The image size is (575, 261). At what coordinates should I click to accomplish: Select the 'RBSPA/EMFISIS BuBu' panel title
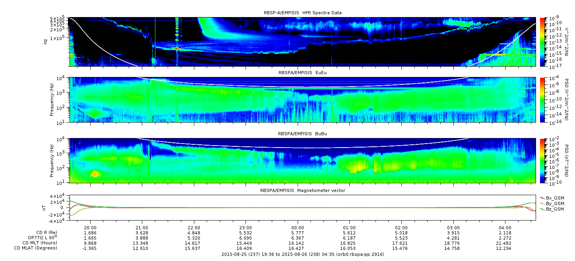click(302, 134)
